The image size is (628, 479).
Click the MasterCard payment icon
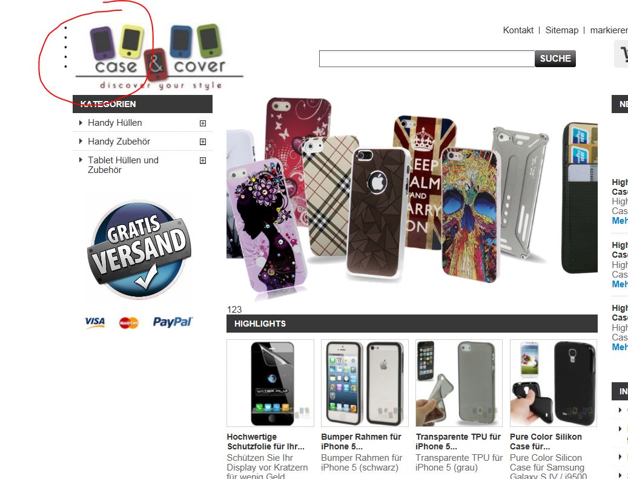tap(129, 323)
